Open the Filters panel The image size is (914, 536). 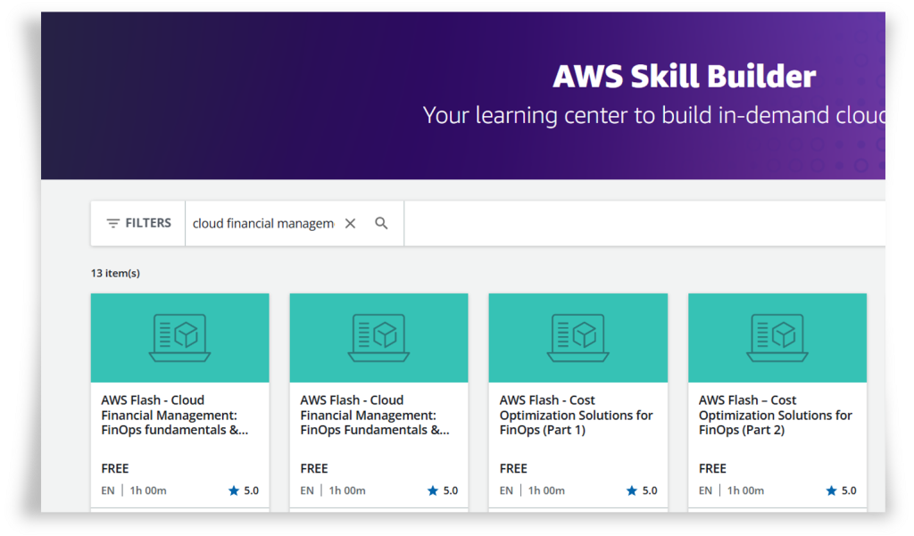(x=138, y=223)
